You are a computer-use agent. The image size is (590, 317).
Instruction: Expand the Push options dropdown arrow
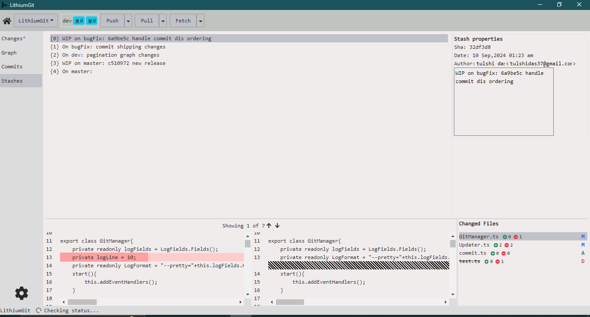[128, 21]
